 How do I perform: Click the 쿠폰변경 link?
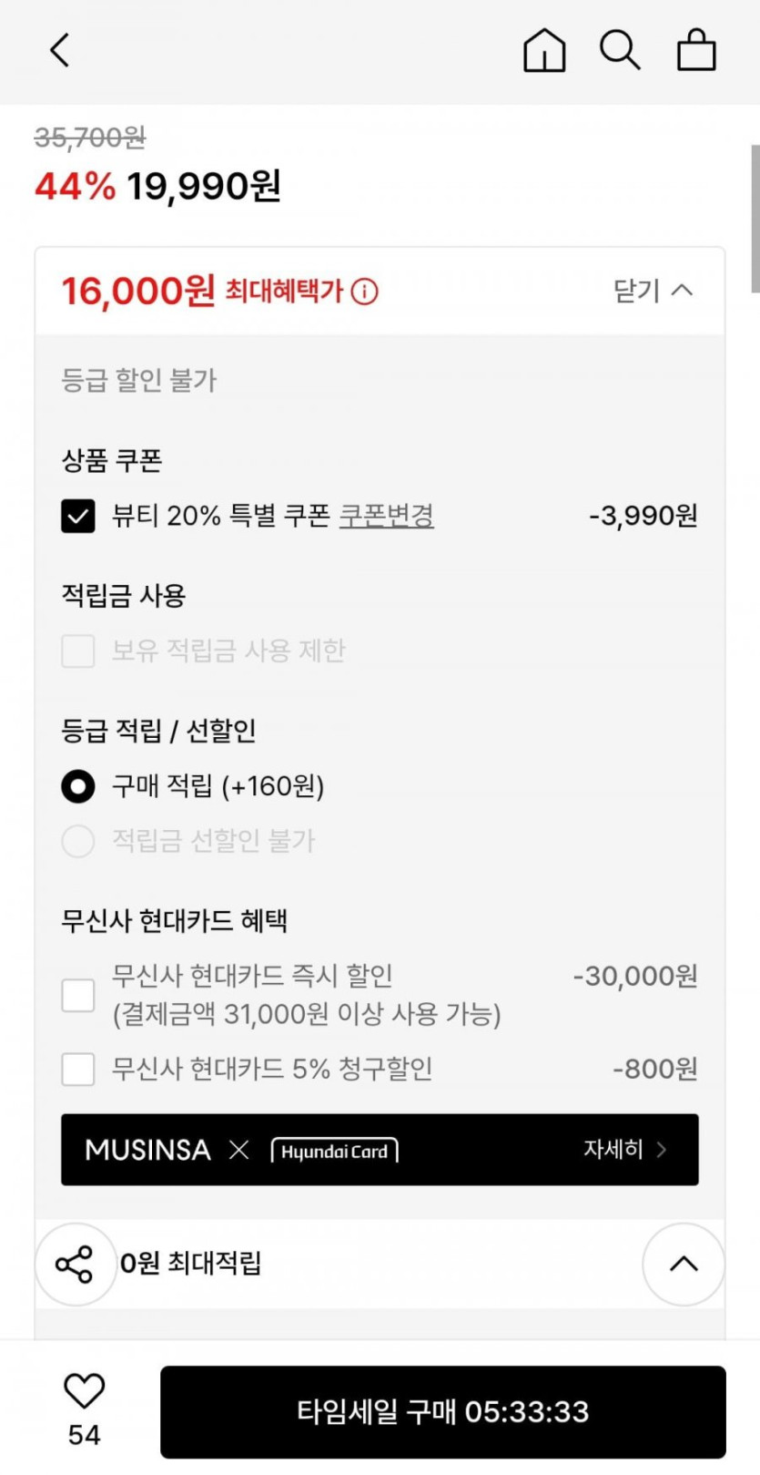[x=386, y=516]
